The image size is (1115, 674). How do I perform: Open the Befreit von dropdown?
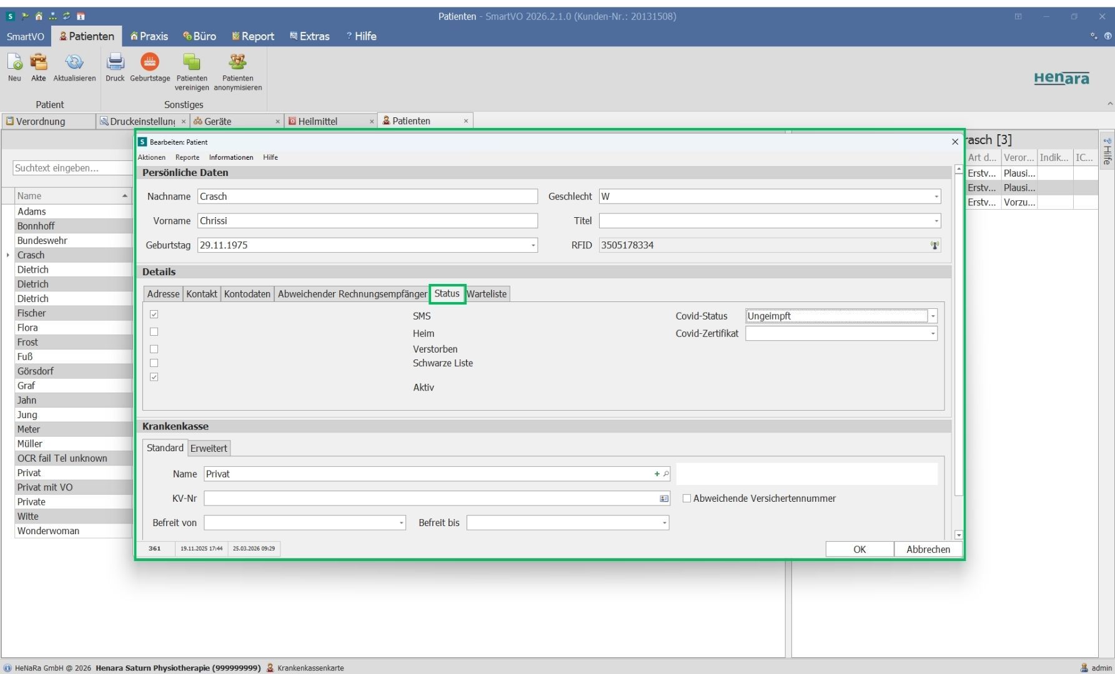tap(401, 523)
